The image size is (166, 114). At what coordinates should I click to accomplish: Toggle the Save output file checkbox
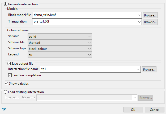point(9,64)
